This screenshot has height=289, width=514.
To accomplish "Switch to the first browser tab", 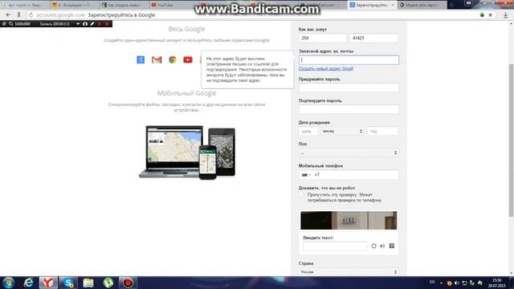I will click(25, 5).
